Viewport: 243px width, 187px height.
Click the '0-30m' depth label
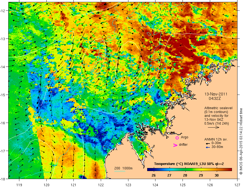tap(216, 143)
